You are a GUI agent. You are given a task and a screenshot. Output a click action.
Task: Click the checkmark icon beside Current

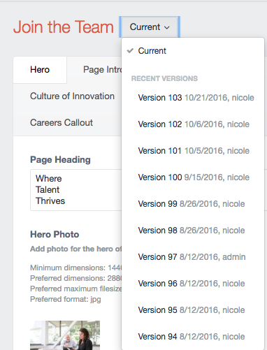[130, 50]
